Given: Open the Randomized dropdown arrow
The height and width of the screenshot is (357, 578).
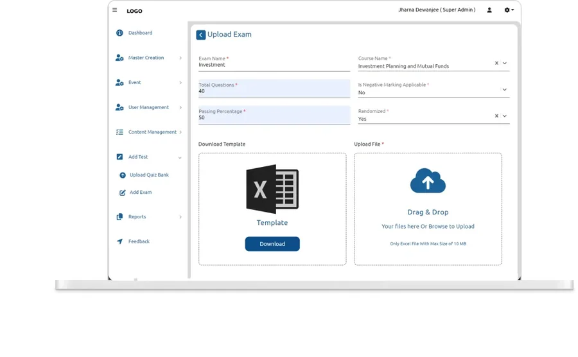Looking at the screenshot, I should tap(505, 116).
